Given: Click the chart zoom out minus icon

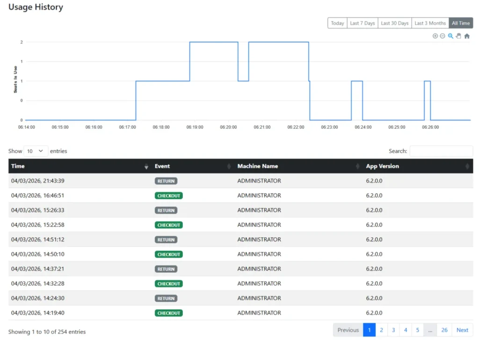Looking at the screenshot, I should [x=443, y=36].
